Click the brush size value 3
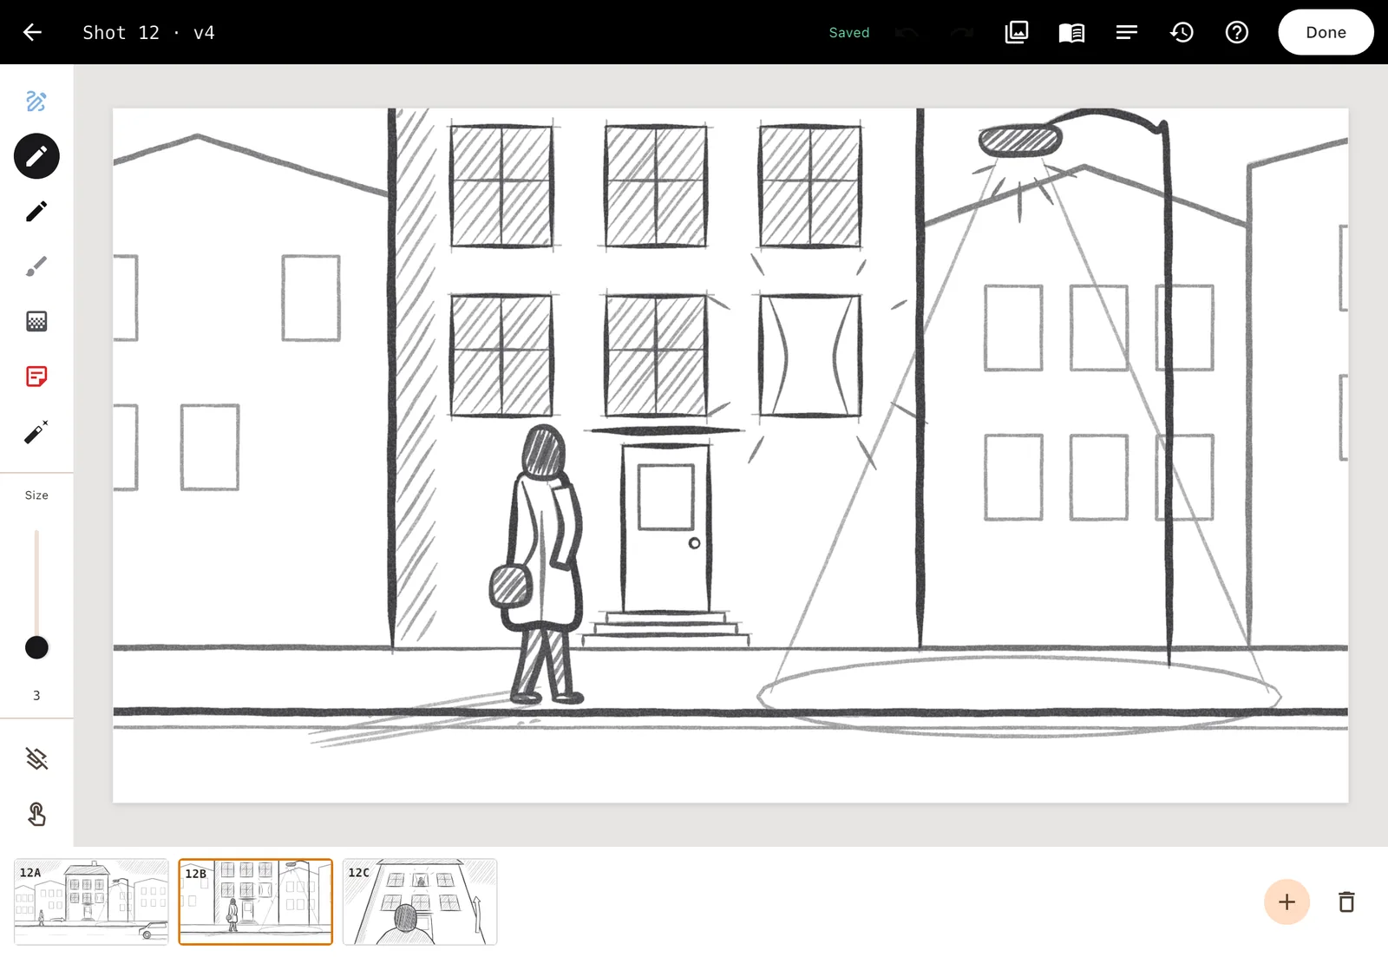1388x957 pixels. click(36, 695)
